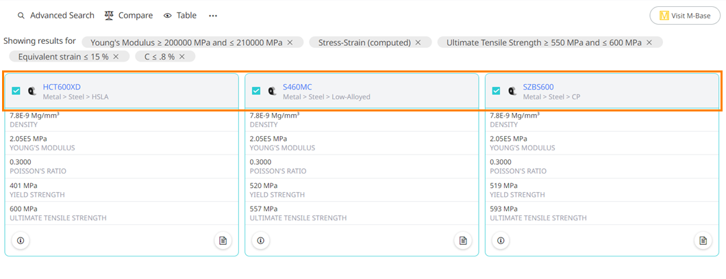Uncheck the SZBS600 checkbox
The height and width of the screenshot is (279, 726).
click(x=497, y=90)
